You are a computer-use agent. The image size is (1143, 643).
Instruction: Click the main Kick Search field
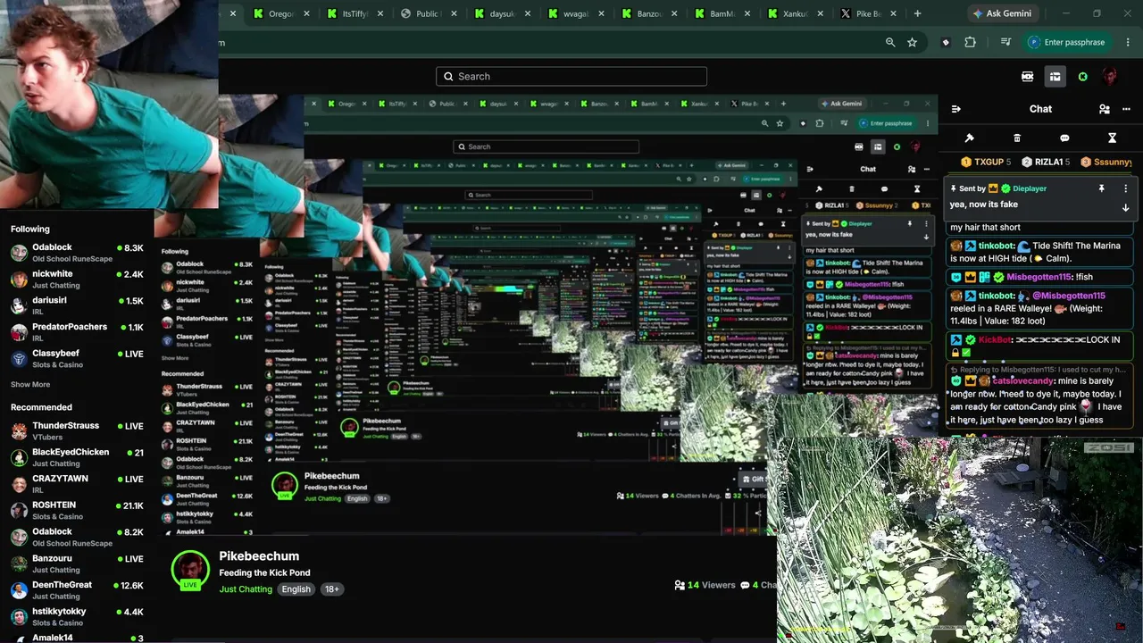[x=571, y=77]
